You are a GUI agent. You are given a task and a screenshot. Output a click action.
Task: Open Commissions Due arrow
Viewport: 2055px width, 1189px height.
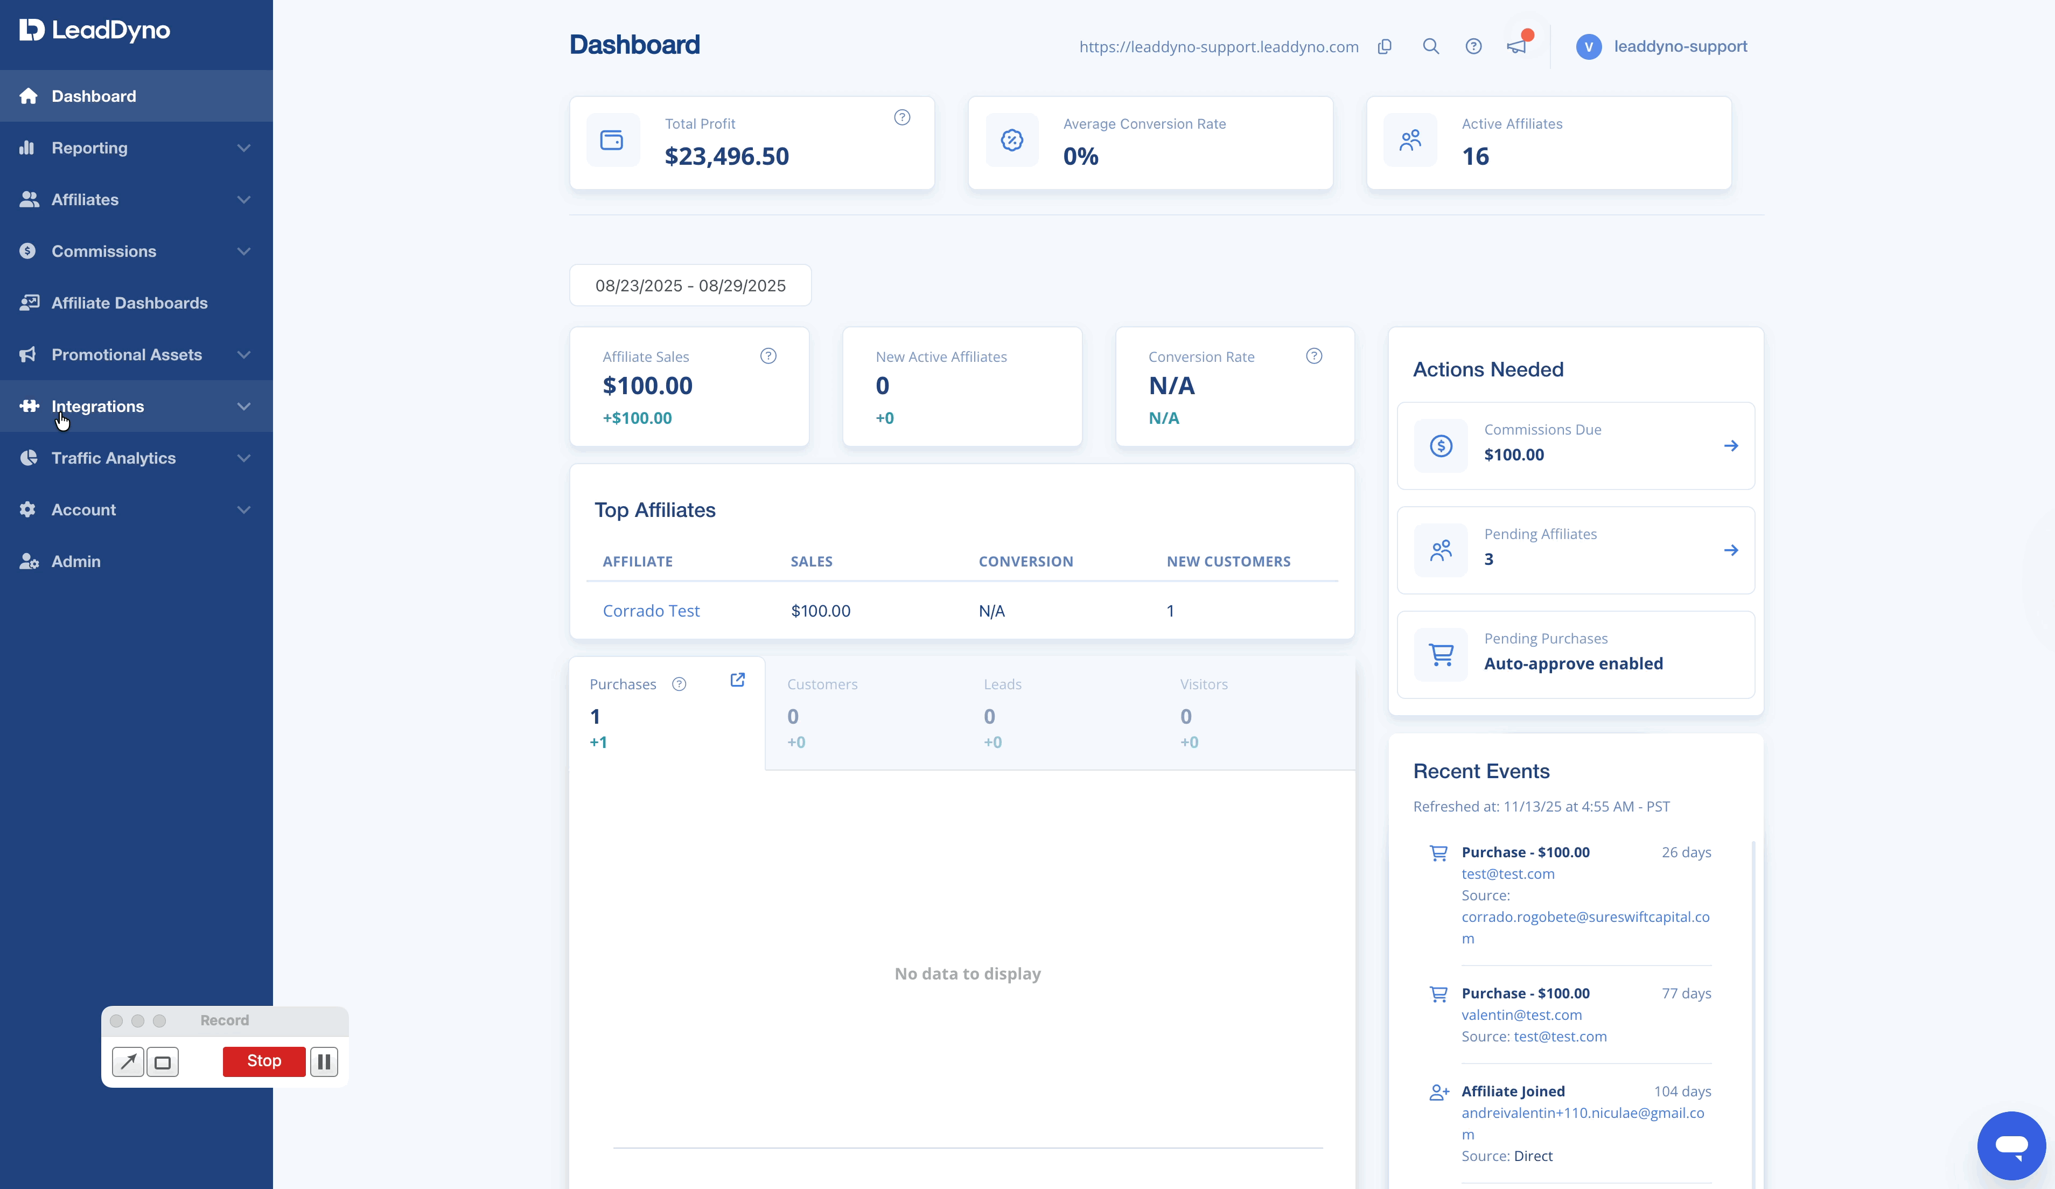coord(1731,446)
